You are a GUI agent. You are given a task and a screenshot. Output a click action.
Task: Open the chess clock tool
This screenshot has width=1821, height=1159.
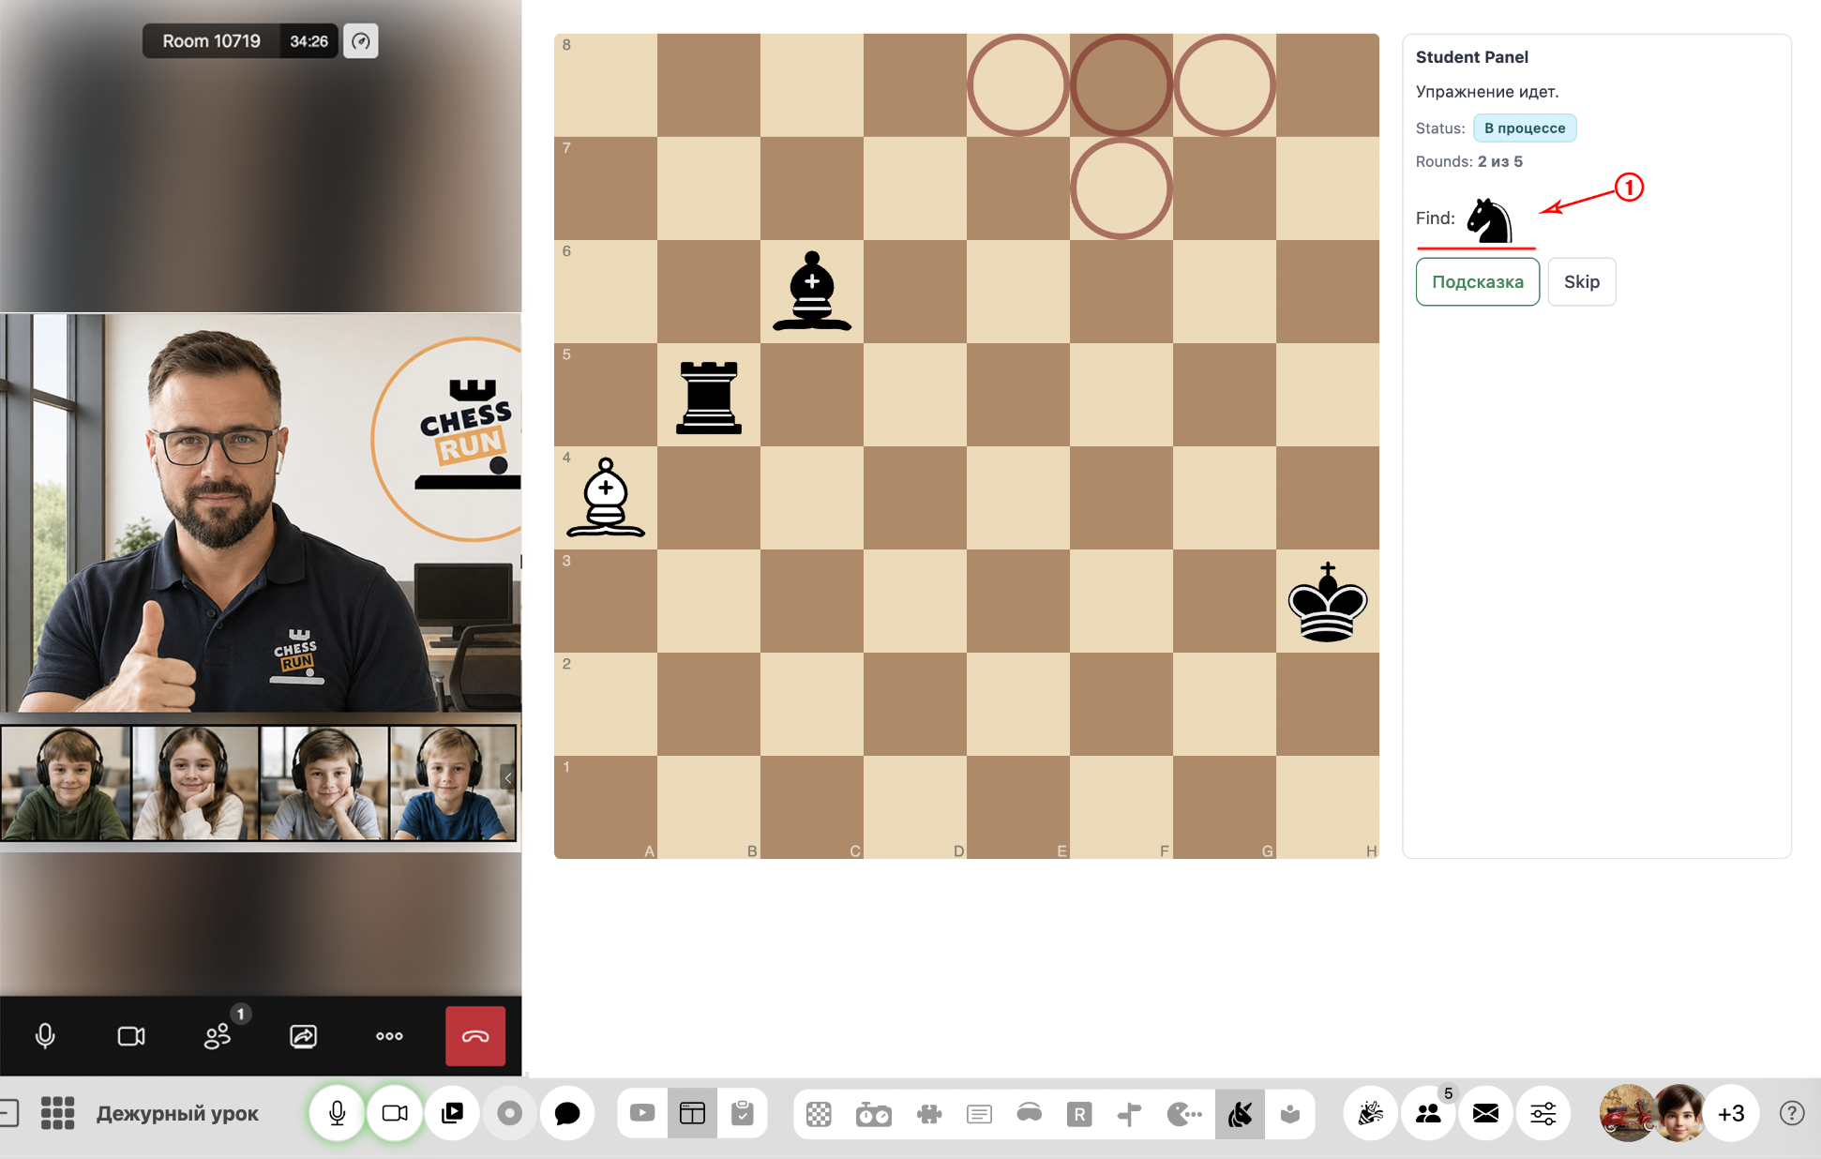click(x=873, y=1113)
